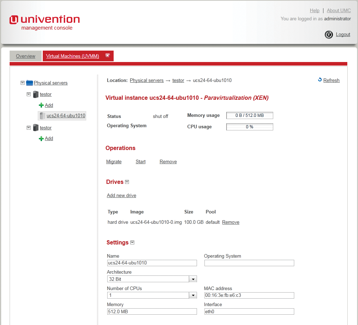This screenshot has width=358, height=325.
Task: Collapse the Settings section
Action: point(132,242)
